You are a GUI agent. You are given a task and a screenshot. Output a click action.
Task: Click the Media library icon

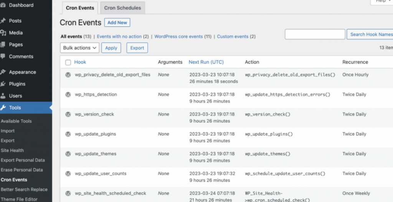coord(3,33)
